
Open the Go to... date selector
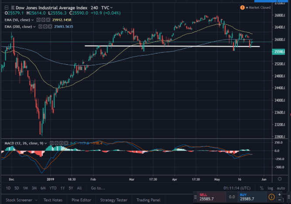click(x=98, y=188)
